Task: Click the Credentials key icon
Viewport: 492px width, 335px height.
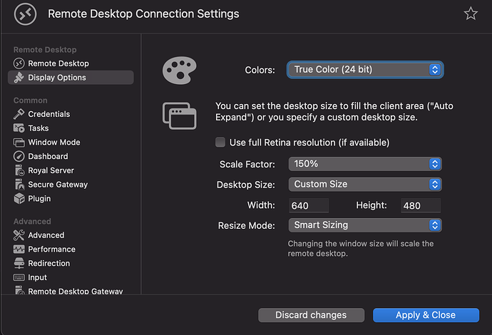Action: (19, 114)
